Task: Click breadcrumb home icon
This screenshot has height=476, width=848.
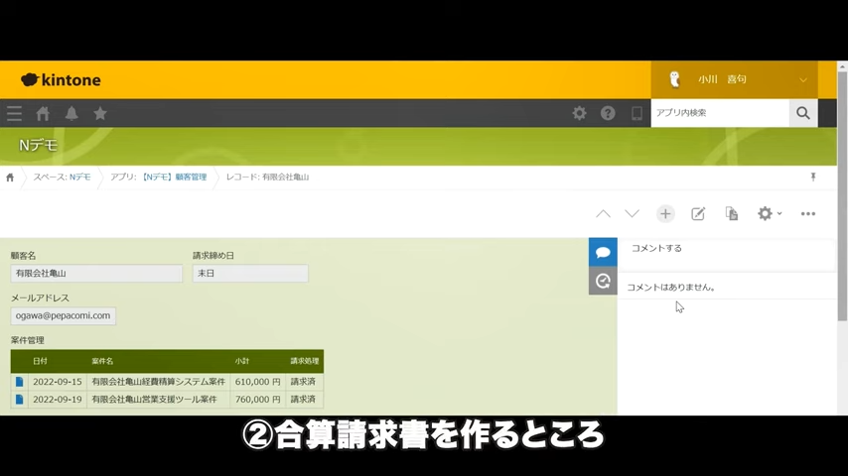Action: click(x=10, y=178)
